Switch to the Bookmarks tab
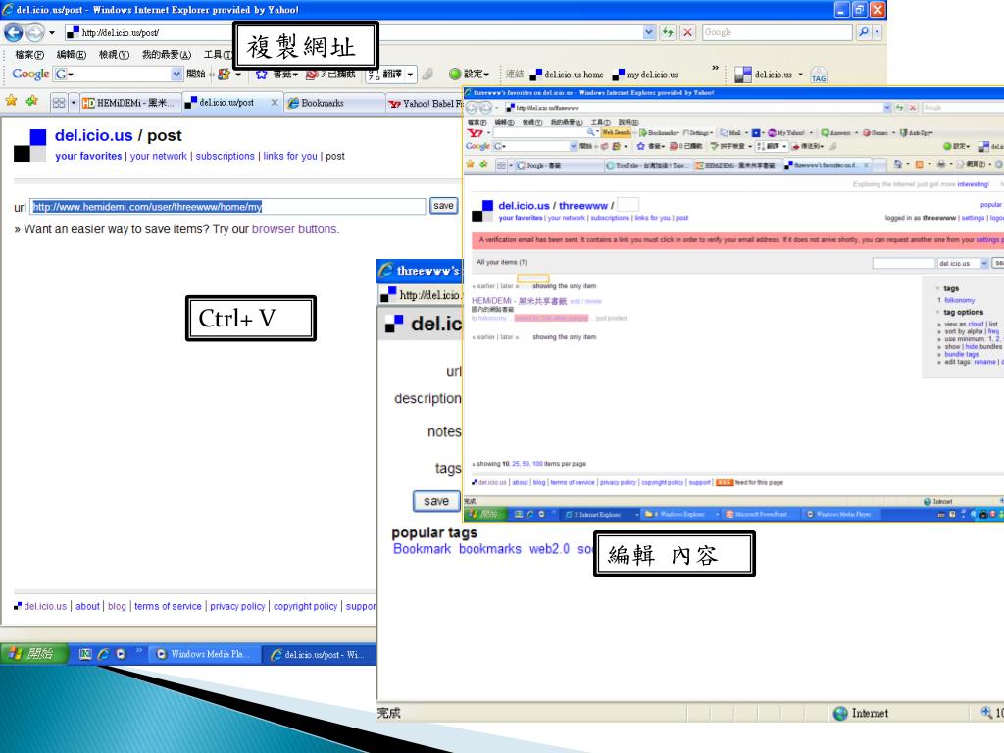The height and width of the screenshot is (753, 1004). click(333, 103)
